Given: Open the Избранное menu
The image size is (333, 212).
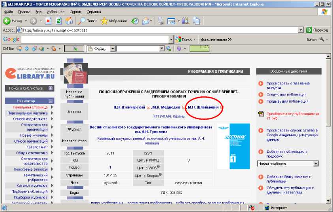Looking at the screenshot, I should (56, 12).
